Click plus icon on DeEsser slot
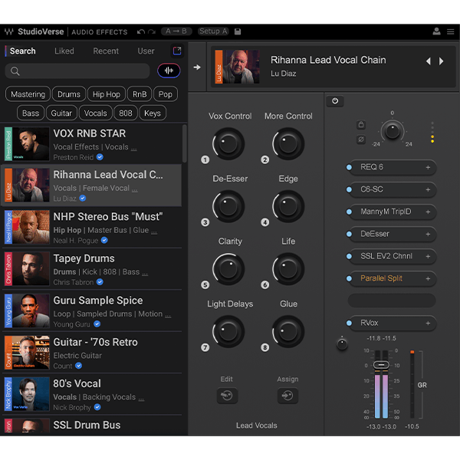 [x=428, y=234]
